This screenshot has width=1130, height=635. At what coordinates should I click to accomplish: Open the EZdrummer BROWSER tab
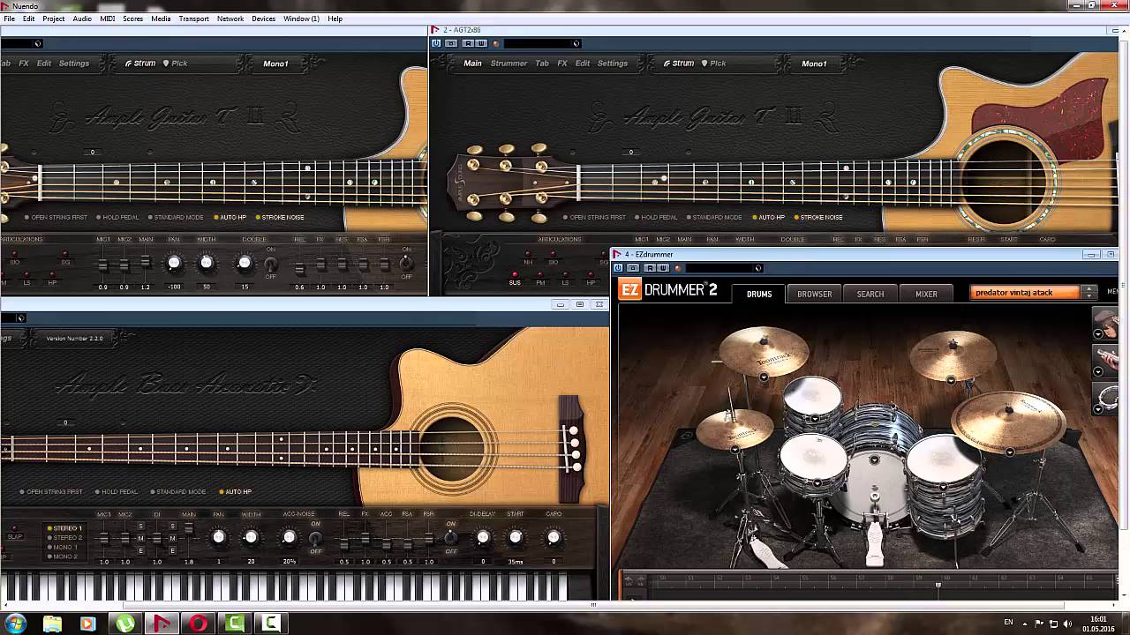[x=814, y=294]
